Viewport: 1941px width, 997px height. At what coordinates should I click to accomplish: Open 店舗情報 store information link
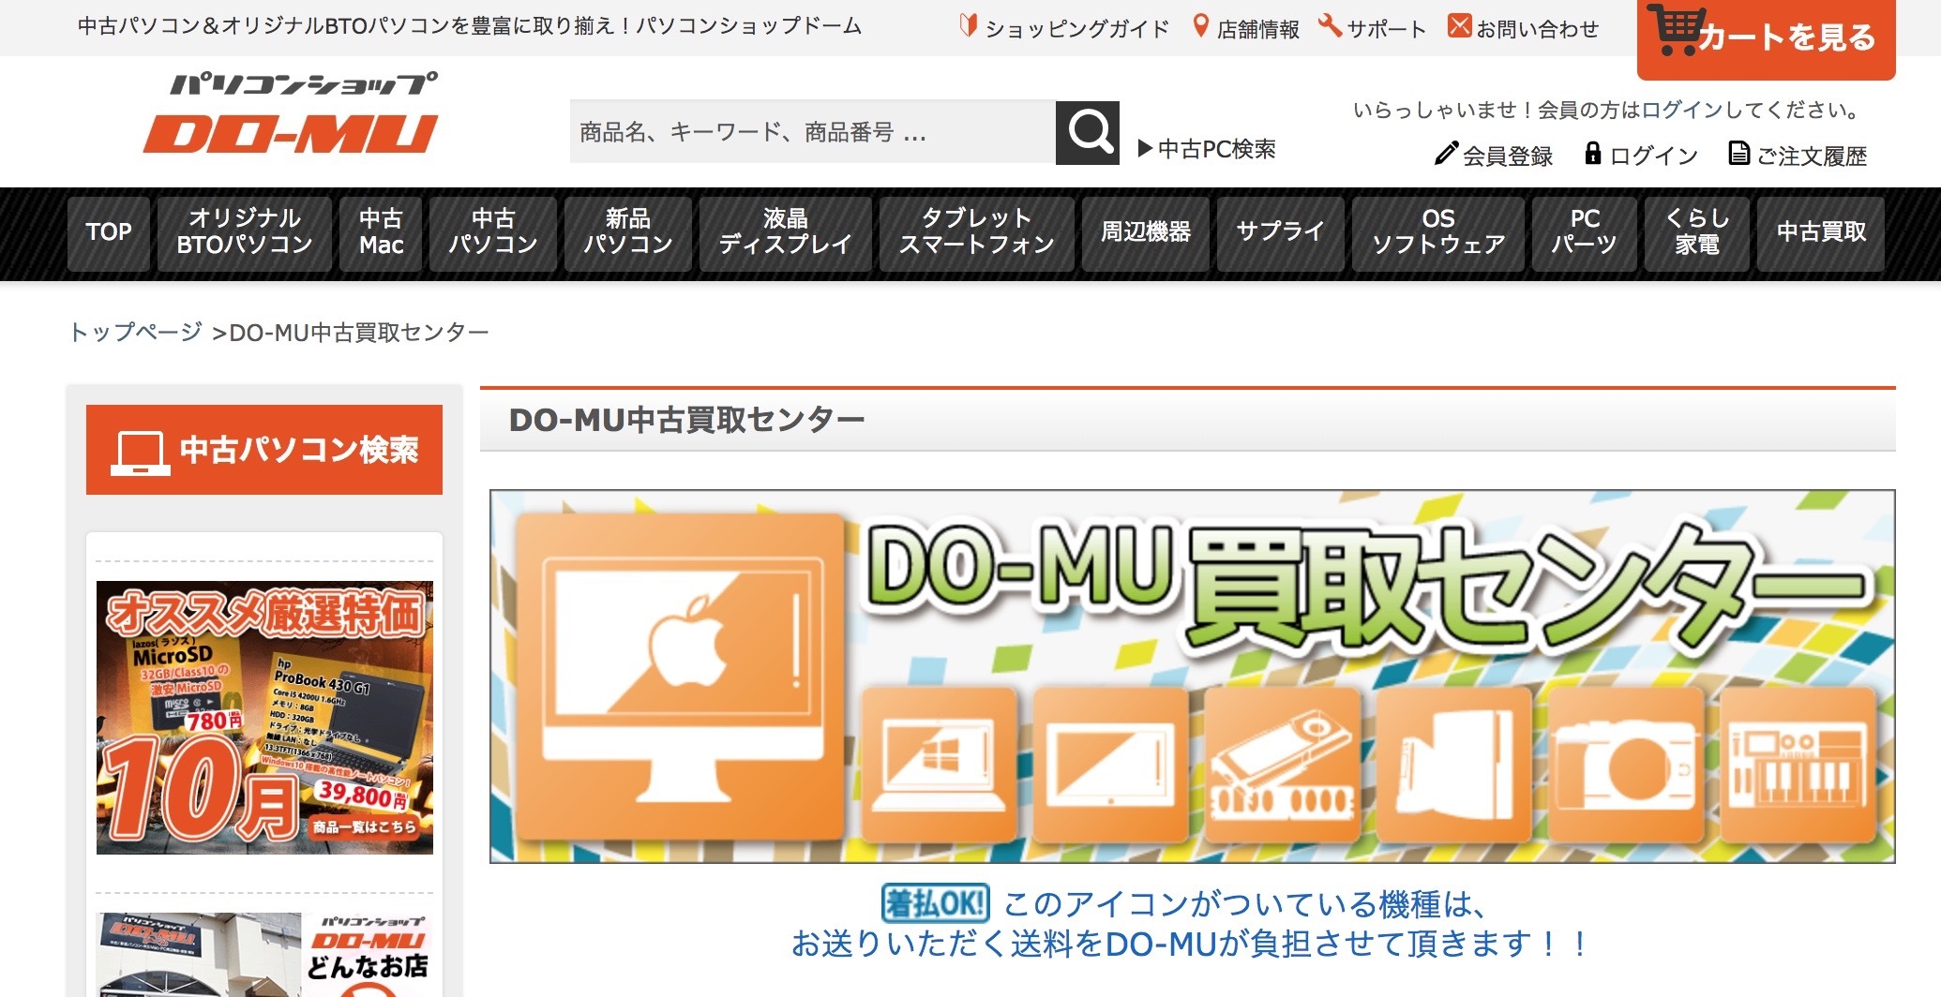tap(1246, 27)
